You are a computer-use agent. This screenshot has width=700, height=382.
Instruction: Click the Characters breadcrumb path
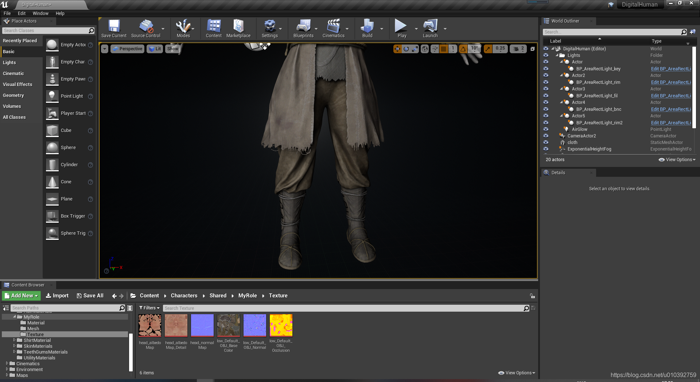click(184, 296)
